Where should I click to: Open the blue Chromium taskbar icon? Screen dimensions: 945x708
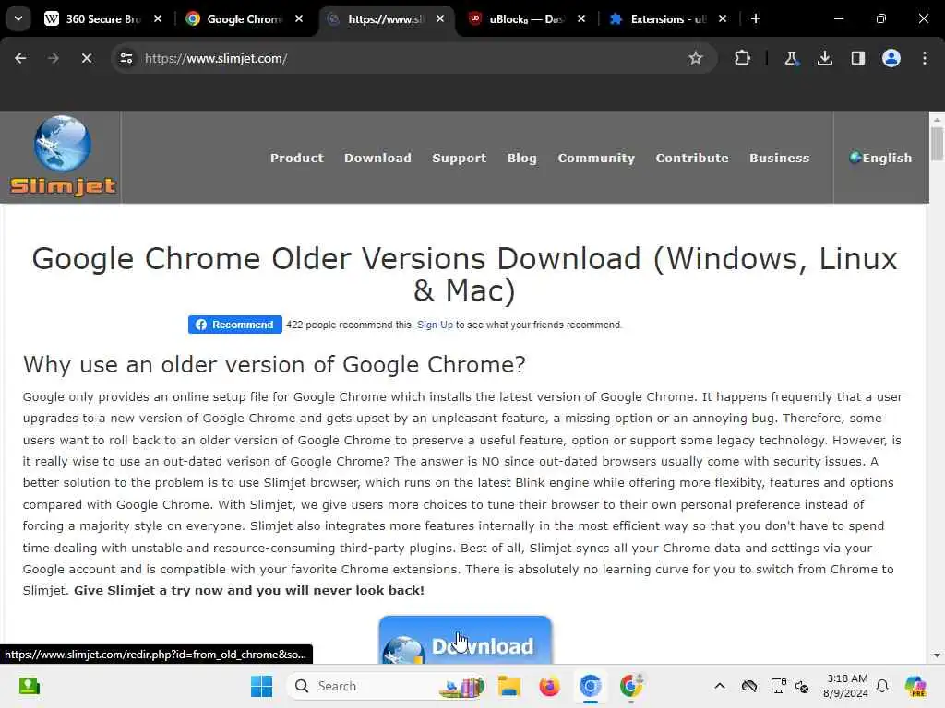(x=590, y=686)
